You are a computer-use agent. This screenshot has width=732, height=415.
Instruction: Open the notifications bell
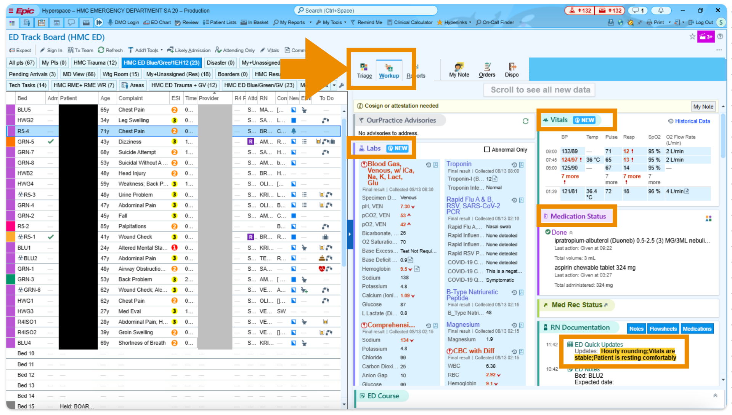tap(661, 11)
